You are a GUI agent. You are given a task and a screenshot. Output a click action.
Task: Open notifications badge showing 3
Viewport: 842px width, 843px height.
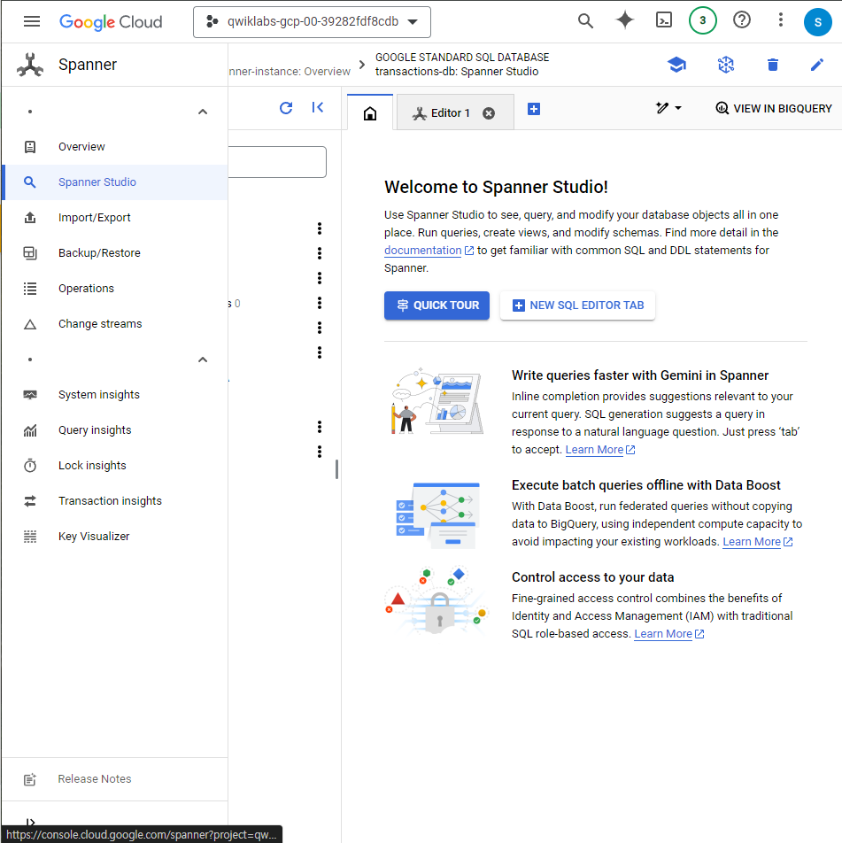(703, 20)
